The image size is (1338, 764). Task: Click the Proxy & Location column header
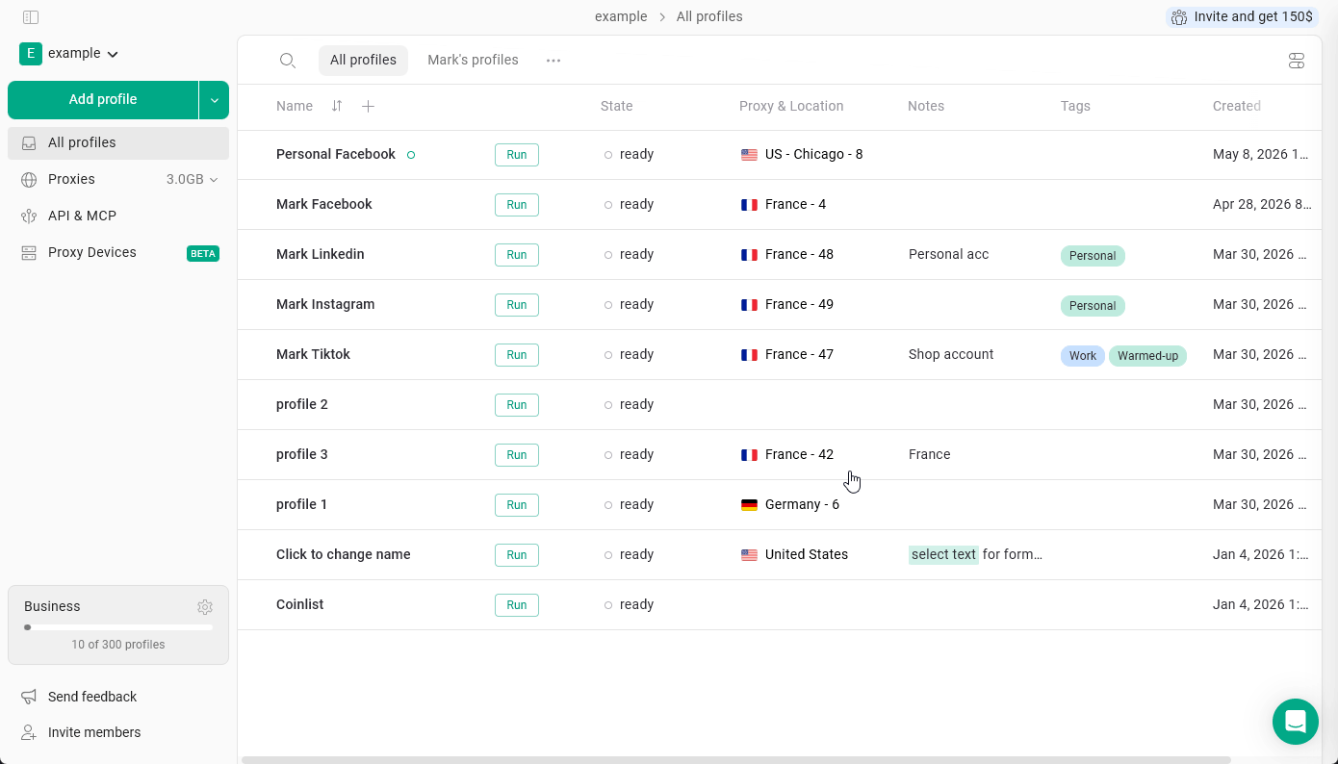pyautogui.click(x=791, y=106)
